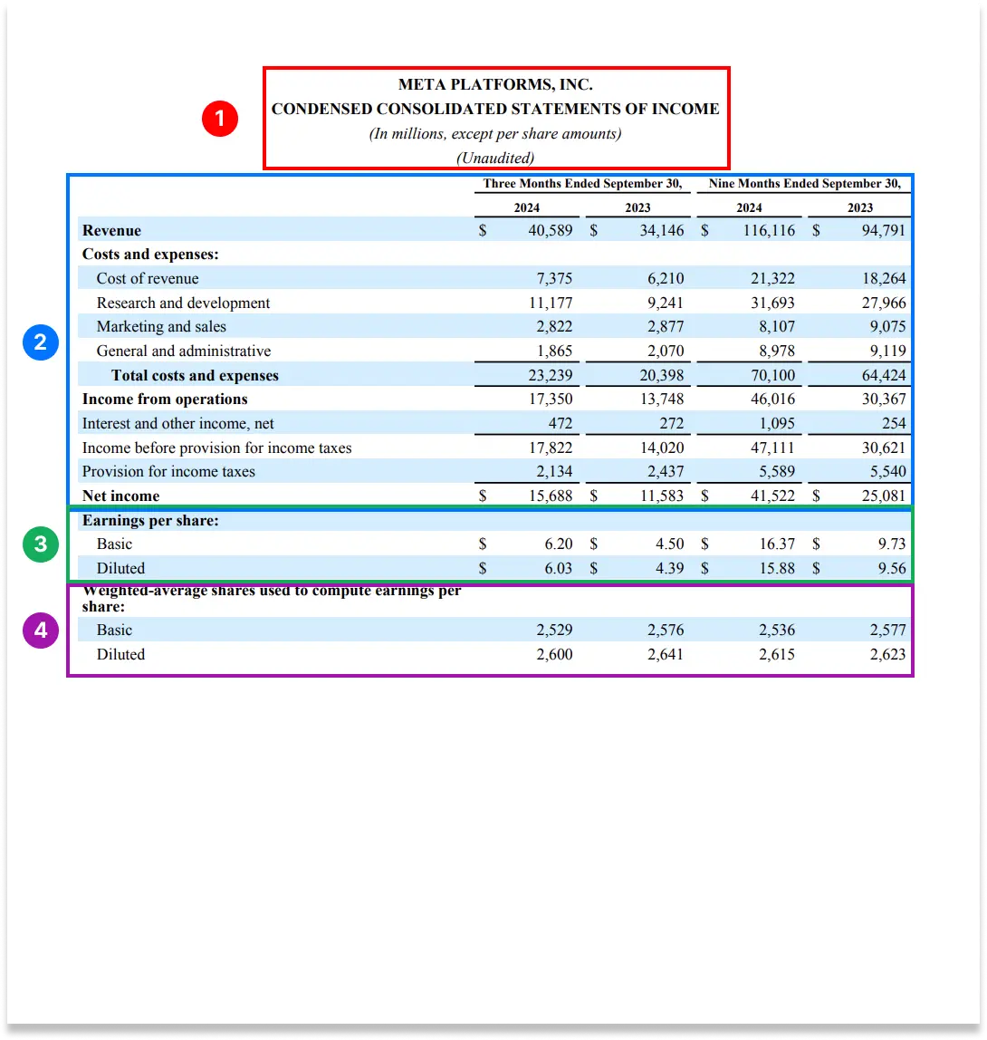Click the Earnings per share heading
This screenshot has height=1040, width=987.
(150, 521)
